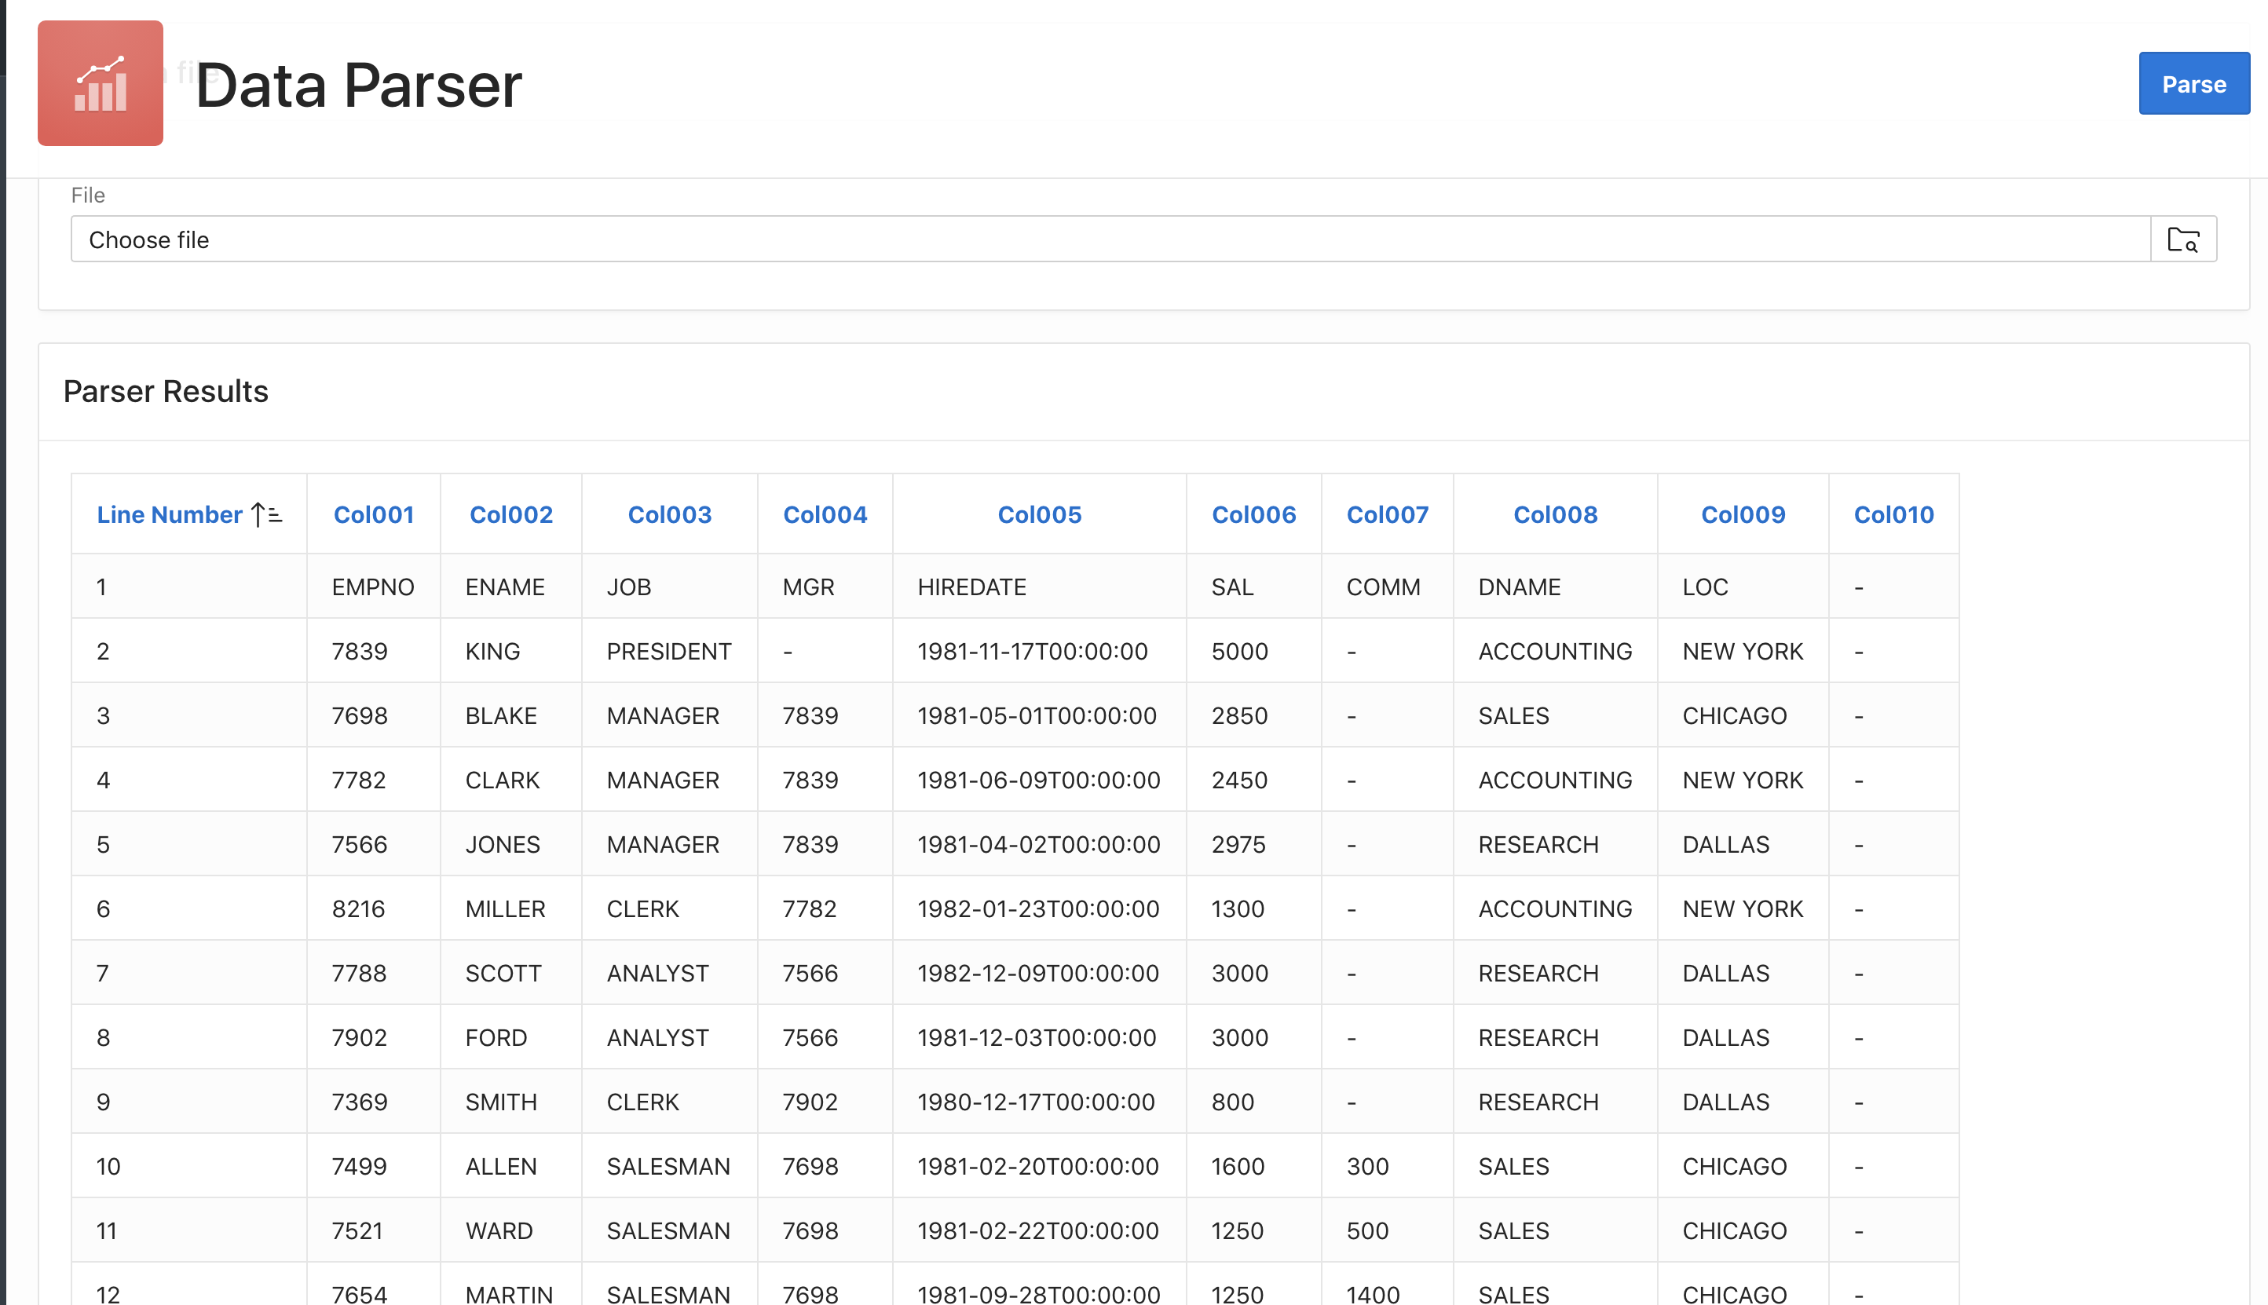Image resolution: width=2268 pixels, height=1305 pixels.
Task: Sort by Col005 column header
Action: coord(1039,514)
